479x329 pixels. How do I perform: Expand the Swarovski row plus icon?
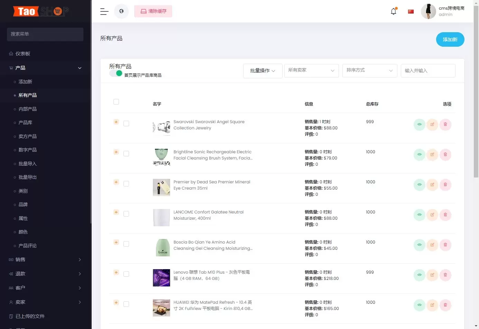116,122
